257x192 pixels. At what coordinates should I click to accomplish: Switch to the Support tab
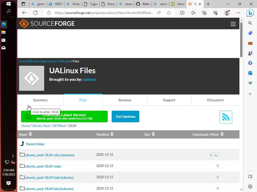pyautogui.click(x=169, y=100)
